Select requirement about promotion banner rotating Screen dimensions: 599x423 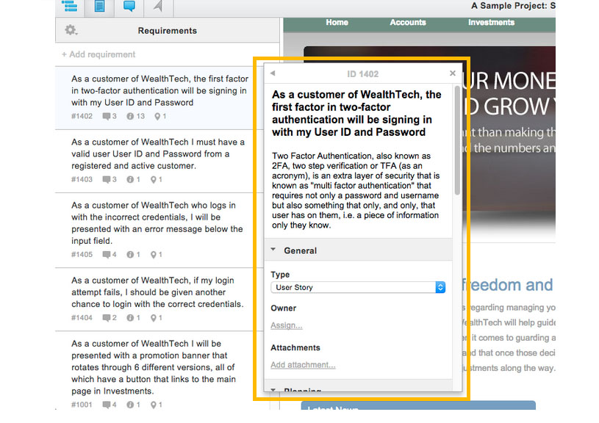pyautogui.click(x=154, y=367)
